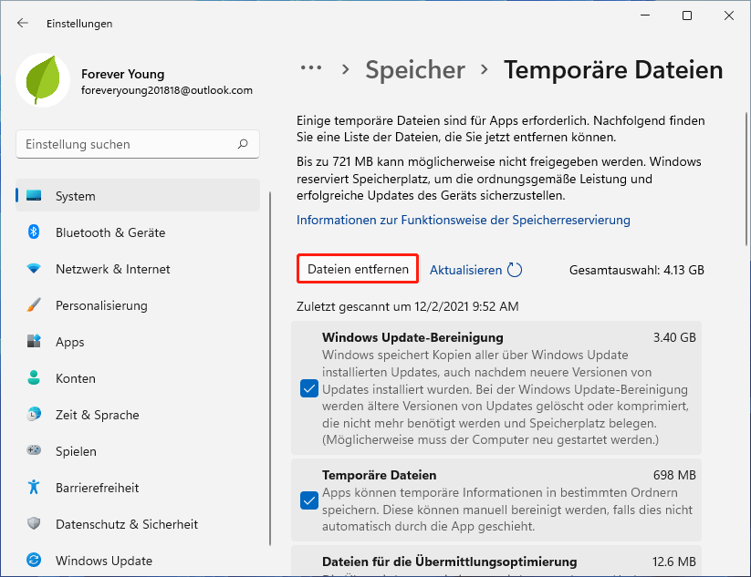
Task: Minimize the Einstellungen window
Action: pos(645,15)
